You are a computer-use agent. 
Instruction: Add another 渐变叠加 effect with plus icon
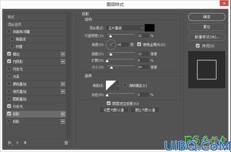pyautogui.click(x=63, y=91)
